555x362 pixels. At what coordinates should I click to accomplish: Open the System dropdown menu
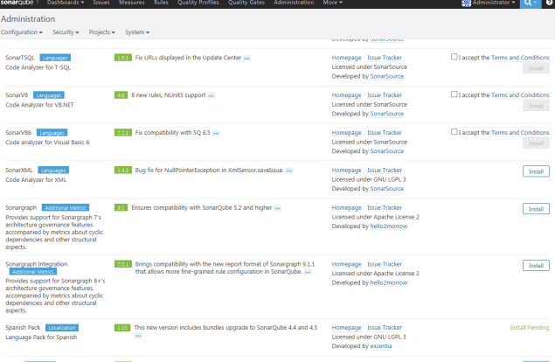[137, 32]
